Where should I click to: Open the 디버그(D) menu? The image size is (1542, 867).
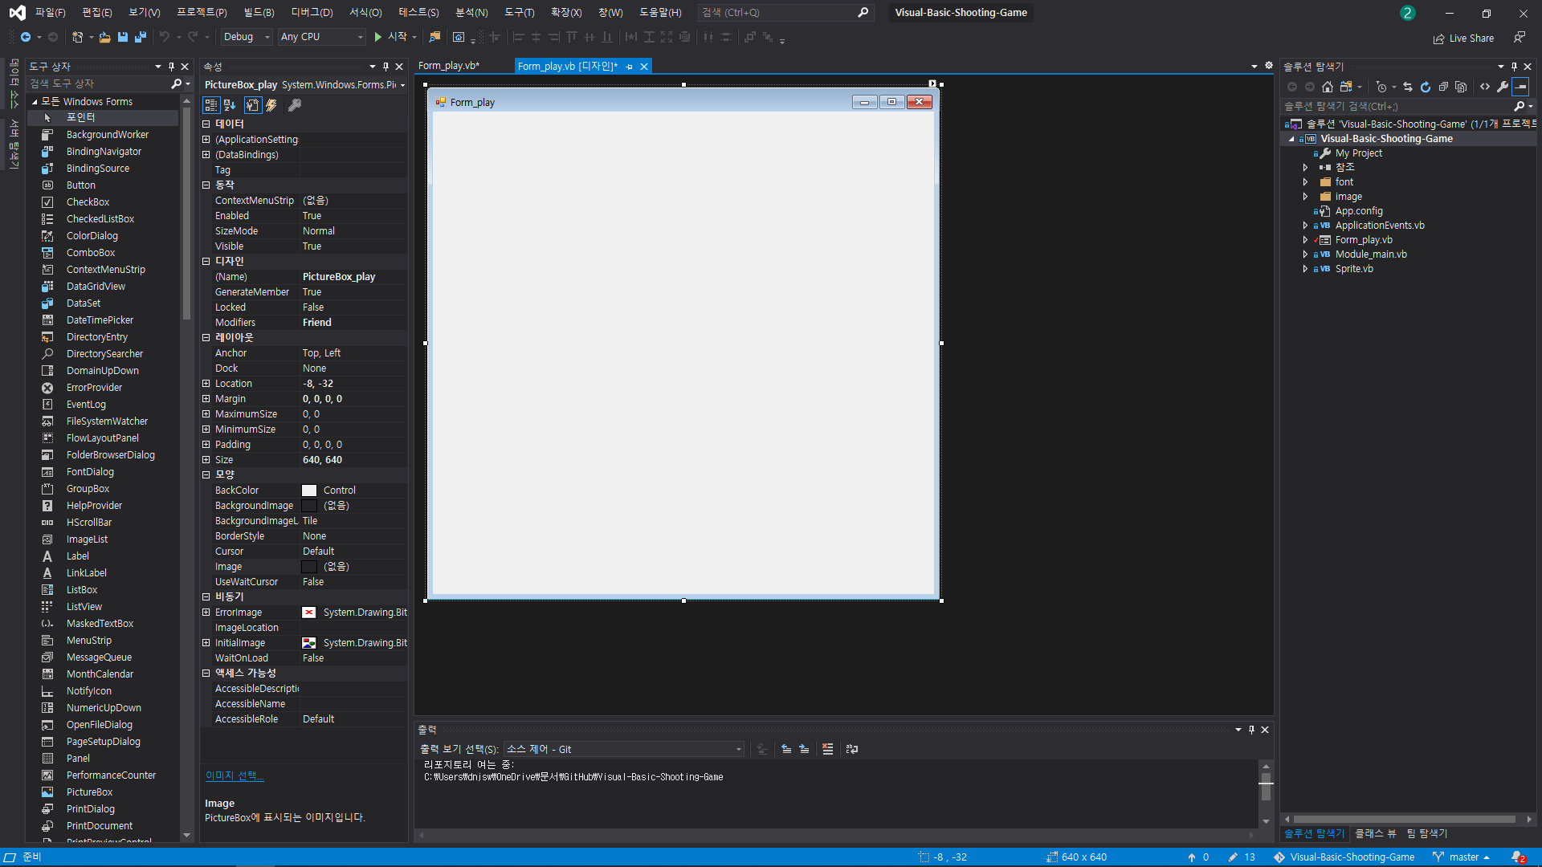coord(312,12)
